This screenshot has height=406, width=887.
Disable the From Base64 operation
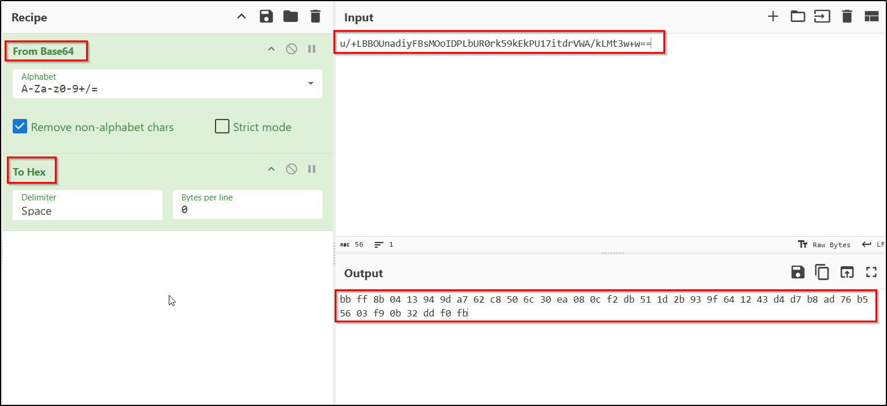click(x=292, y=49)
